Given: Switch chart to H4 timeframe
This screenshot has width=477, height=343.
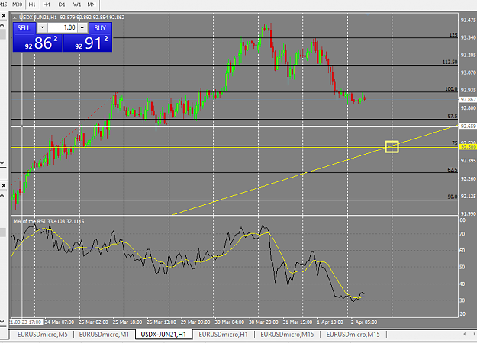Looking at the screenshot, I should tap(47, 5).
